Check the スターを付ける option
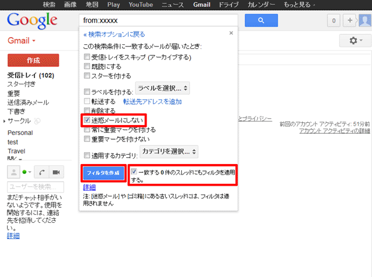This screenshot has width=372, height=277. tap(87, 76)
